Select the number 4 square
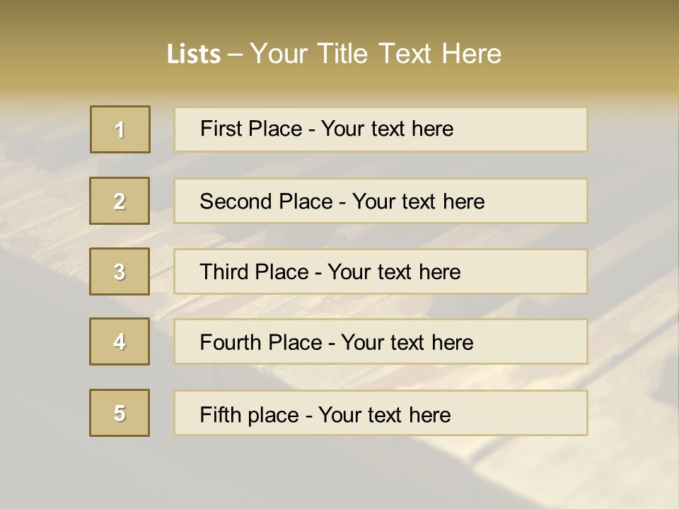Image resolution: width=679 pixels, height=509 pixels. (120, 341)
